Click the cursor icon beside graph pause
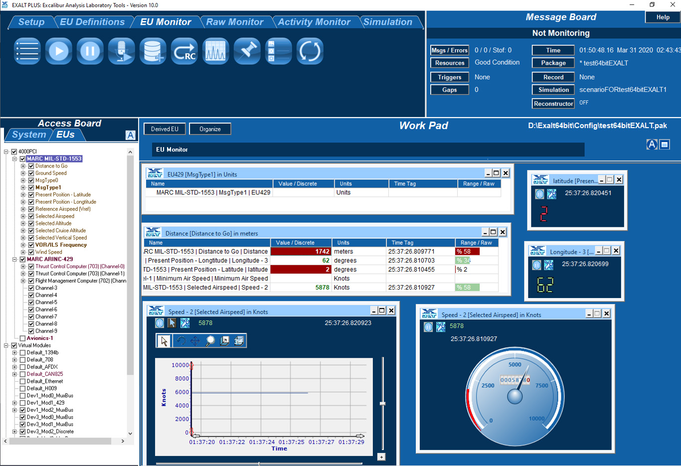Viewport: 681px width, 466px height. [x=172, y=323]
